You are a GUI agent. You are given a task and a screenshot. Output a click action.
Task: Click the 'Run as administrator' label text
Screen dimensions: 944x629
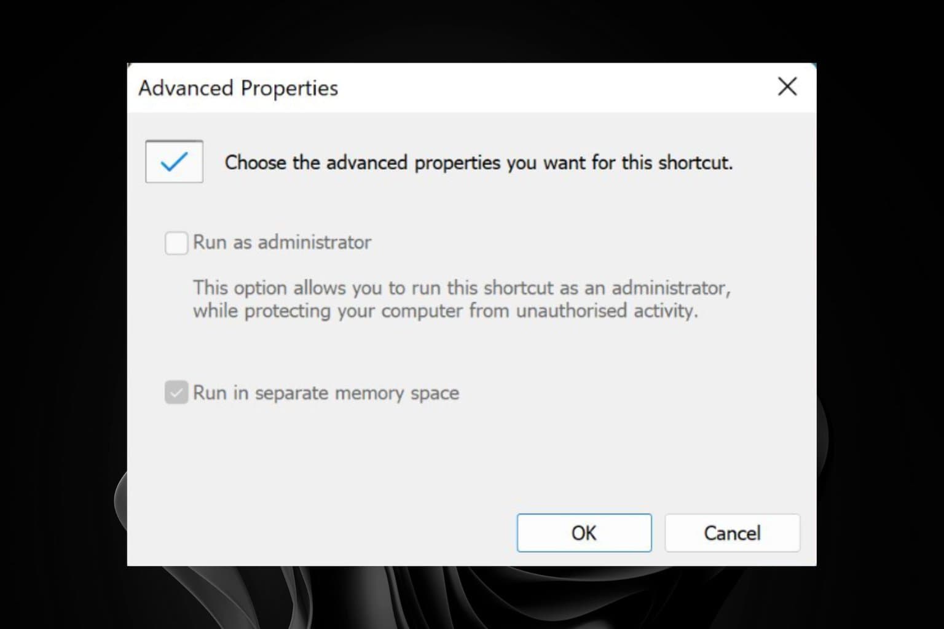[x=282, y=242]
